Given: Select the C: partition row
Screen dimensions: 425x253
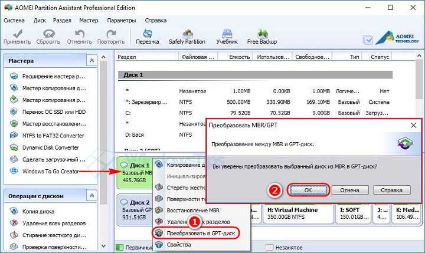Looking at the screenshot, I should coord(256,113).
